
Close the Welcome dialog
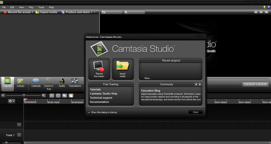tap(196, 112)
